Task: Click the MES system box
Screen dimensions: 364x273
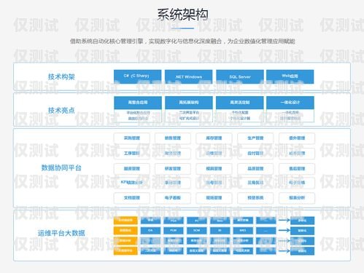Action: click(x=243, y=231)
